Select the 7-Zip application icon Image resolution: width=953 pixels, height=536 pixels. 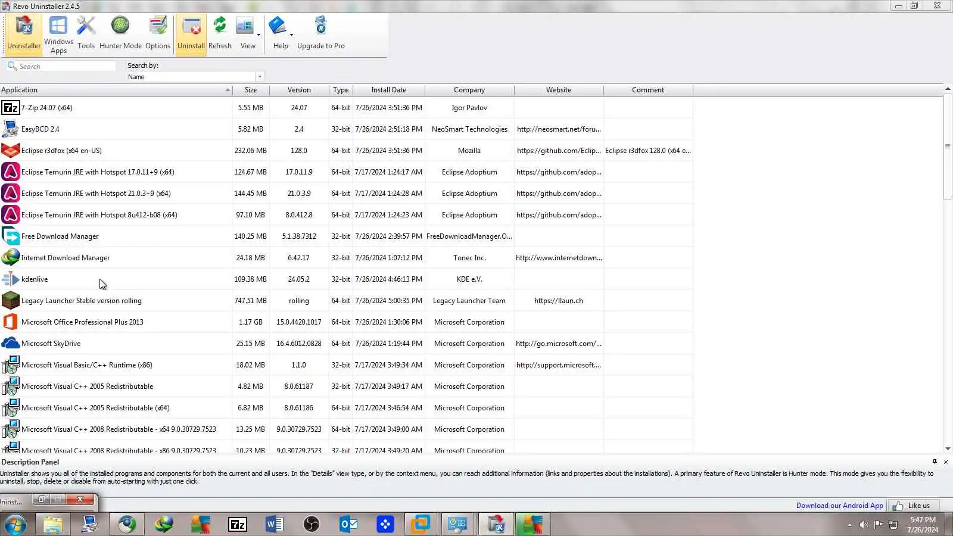(x=11, y=108)
